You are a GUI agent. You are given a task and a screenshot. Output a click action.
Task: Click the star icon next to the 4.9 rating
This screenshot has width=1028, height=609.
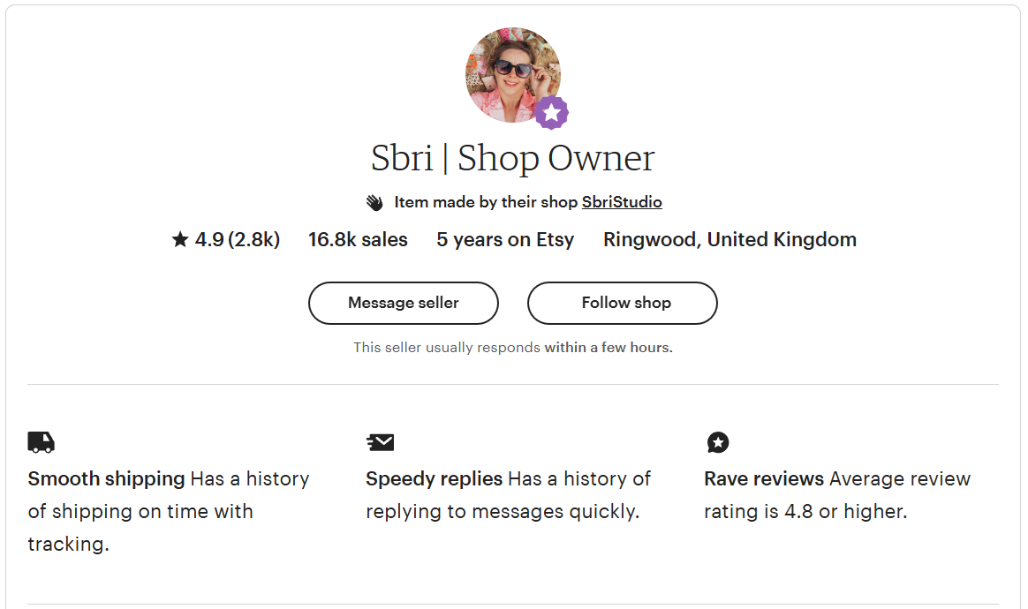[x=178, y=238]
